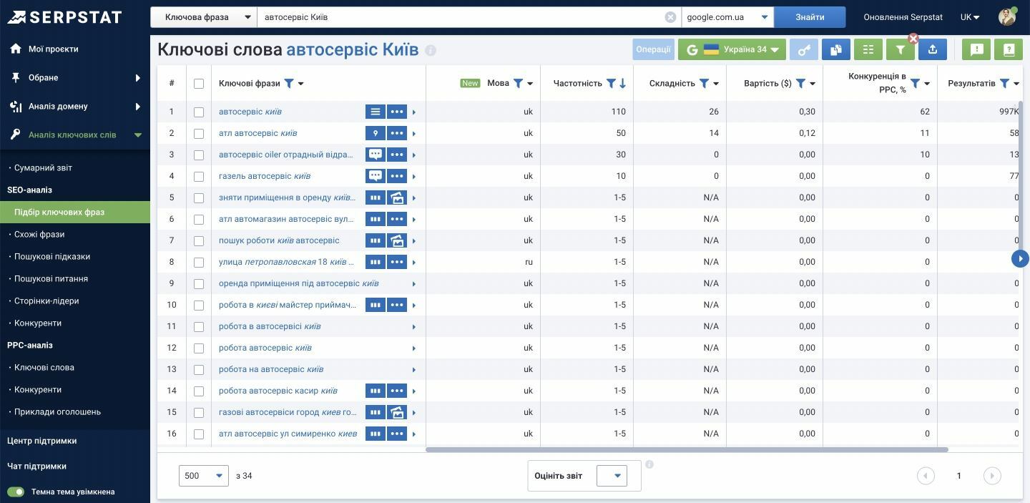The width and height of the screenshot is (1030, 503).
Task: Open the help question mark icon
Action: tap(1009, 50)
